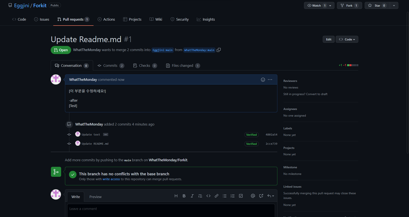Select the Conversation tab
Viewport: 409px width, 217px height.
tap(72, 65)
